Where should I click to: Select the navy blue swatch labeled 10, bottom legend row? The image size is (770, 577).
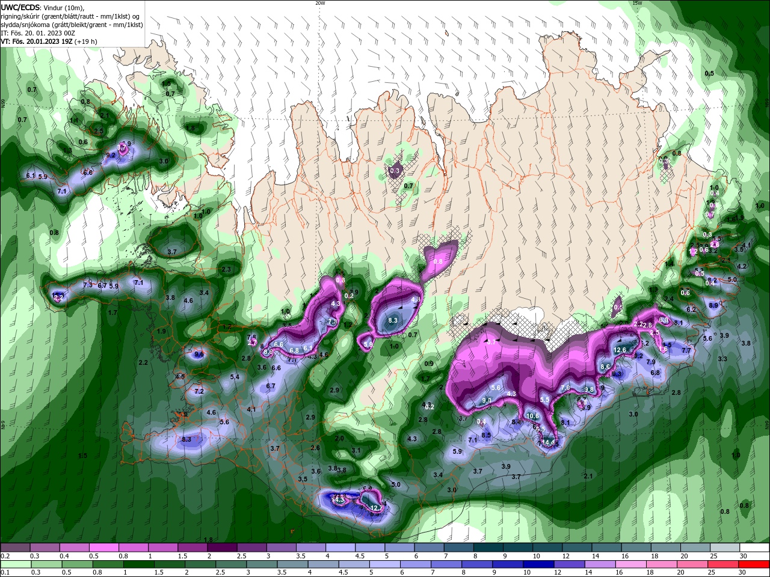pyautogui.click(x=538, y=564)
